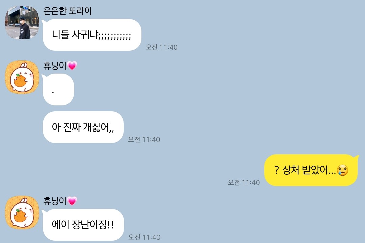Image resolution: width=365 pixels, height=243 pixels.
Task: Tap the sender name 은은한 또라이
Action: click(x=68, y=11)
